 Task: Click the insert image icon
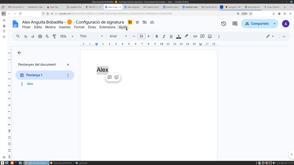coord(210,36)
